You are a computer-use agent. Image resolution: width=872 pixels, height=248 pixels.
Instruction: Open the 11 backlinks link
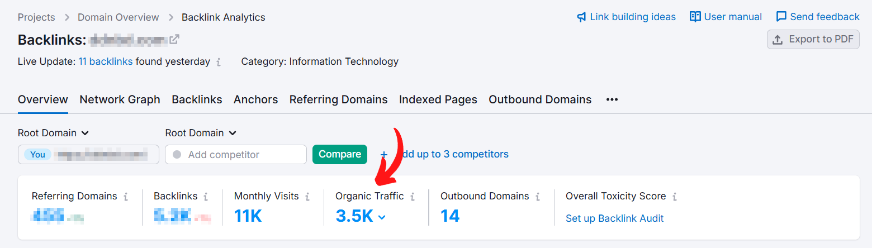click(x=106, y=61)
